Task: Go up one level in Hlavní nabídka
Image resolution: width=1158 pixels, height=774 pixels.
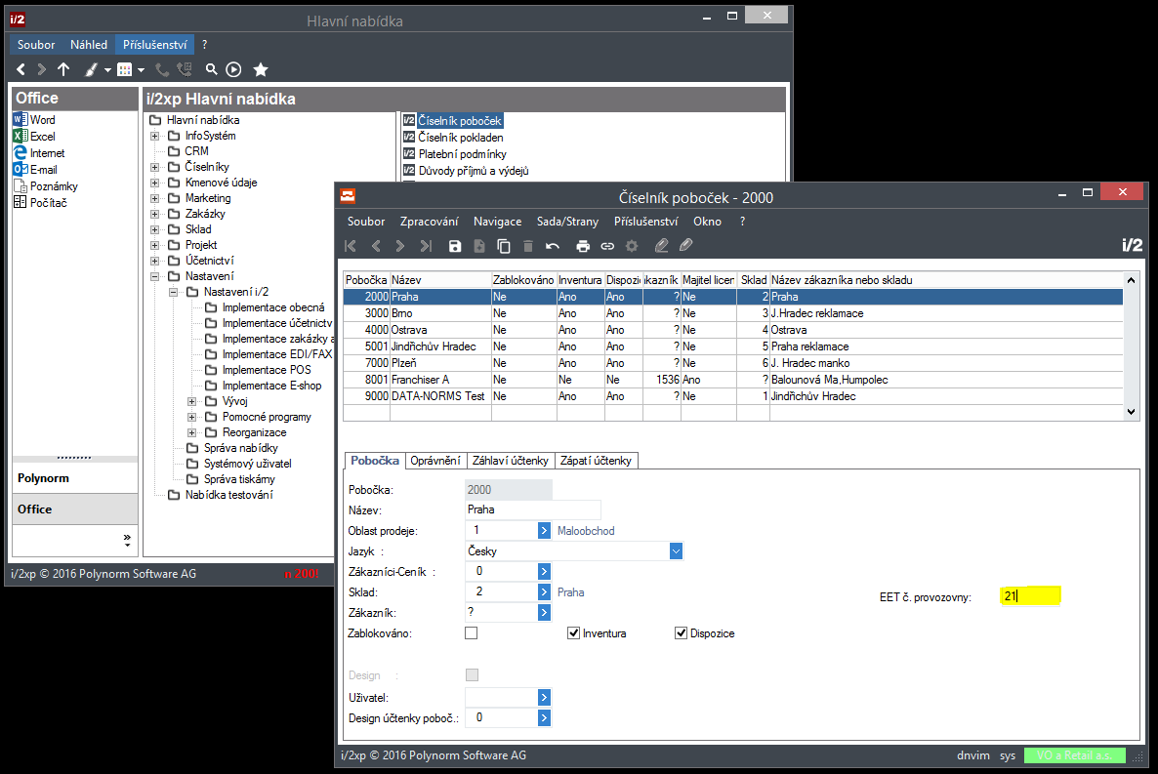Action: pyautogui.click(x=63, y=69)
